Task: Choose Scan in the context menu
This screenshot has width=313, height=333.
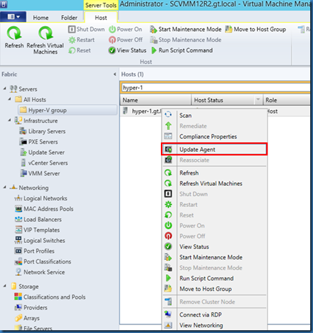Action: point(214,116)
